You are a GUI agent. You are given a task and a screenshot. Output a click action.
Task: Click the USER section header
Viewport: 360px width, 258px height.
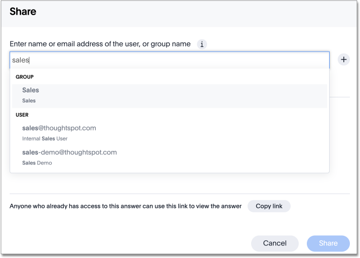22,115
